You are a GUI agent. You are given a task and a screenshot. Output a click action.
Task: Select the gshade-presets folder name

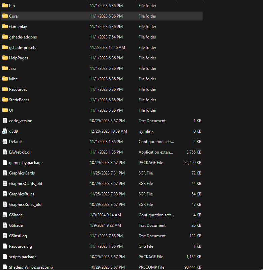pos(23,48)
